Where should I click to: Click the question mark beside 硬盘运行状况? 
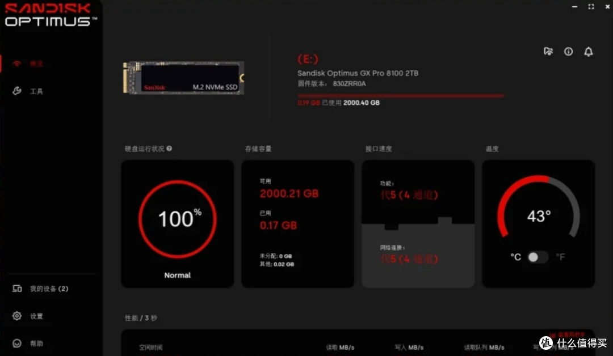(x=169, y=149)
